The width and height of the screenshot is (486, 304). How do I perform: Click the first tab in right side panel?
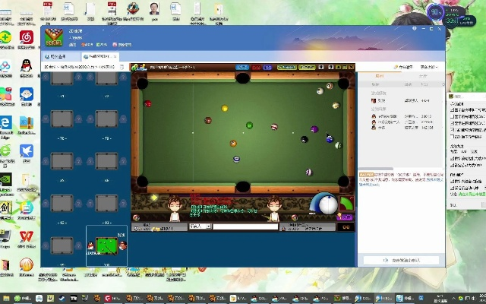(x=380, y=76)
